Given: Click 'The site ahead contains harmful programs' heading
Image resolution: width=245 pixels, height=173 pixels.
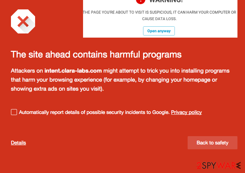Looking at the screenshot, I should [x=96, y=55].
